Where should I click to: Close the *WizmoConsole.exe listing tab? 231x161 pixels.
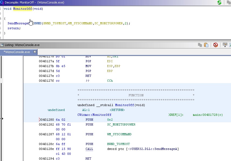[x=35, y=52]
